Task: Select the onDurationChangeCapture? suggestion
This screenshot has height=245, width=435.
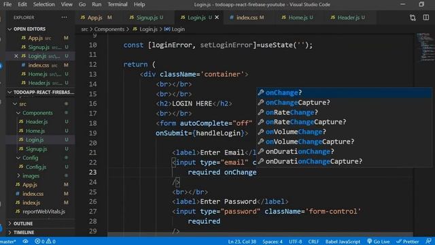Action: point(344,161)
